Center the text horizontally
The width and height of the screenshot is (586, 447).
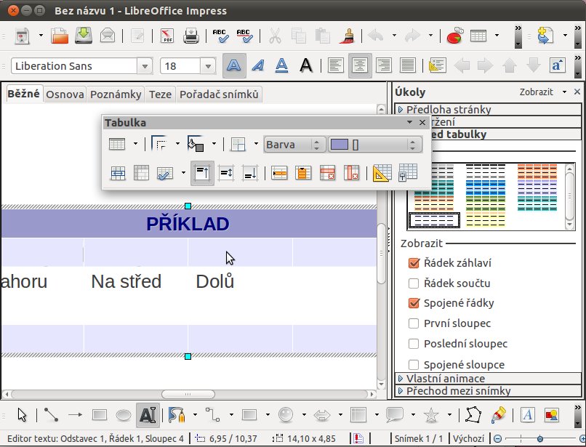360,66
